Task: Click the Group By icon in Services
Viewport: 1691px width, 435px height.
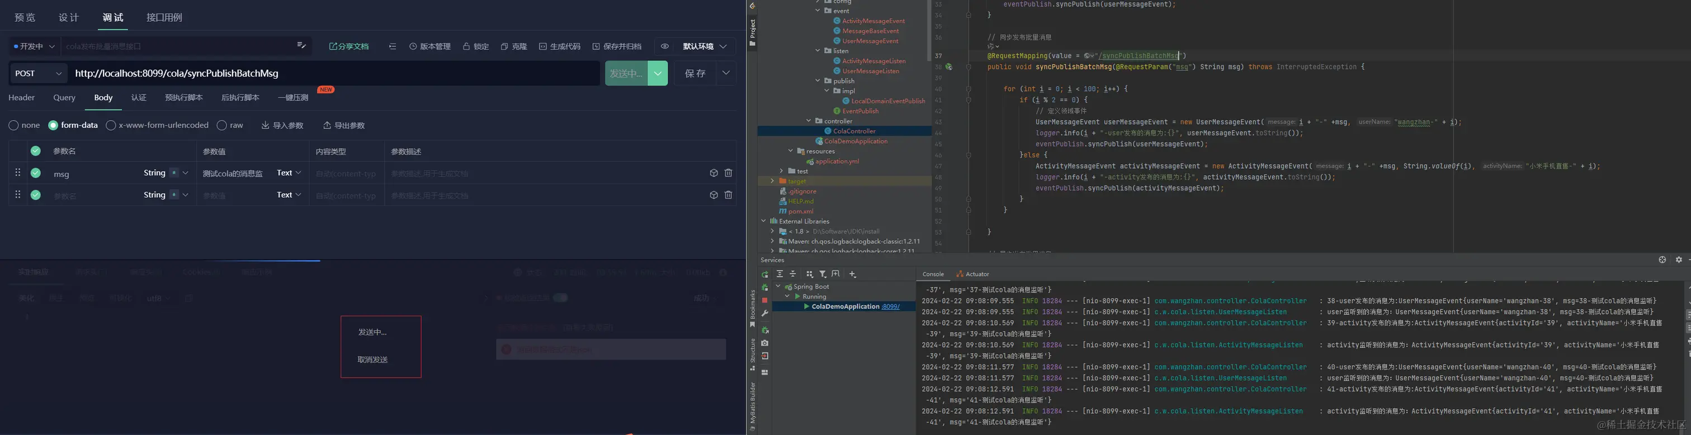Action: (809, 274)
